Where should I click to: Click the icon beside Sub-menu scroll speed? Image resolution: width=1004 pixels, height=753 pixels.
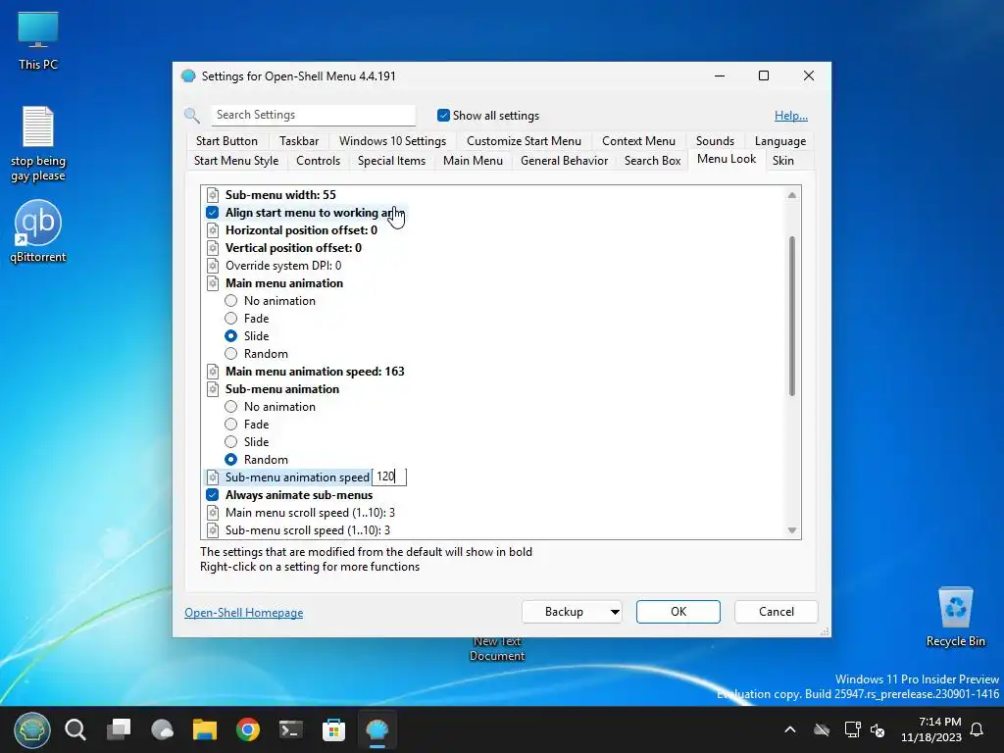click(x=213, y=530)
